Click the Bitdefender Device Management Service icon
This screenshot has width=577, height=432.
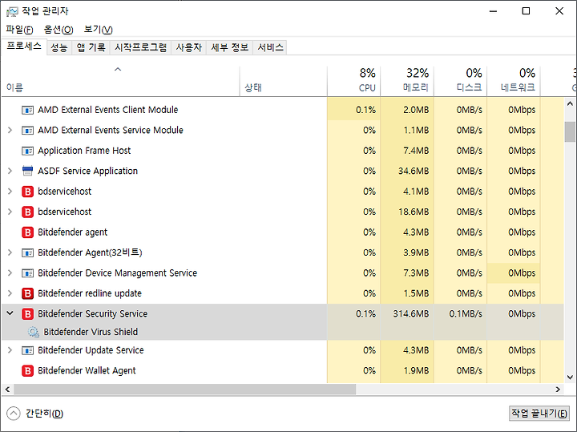[27, 273]
